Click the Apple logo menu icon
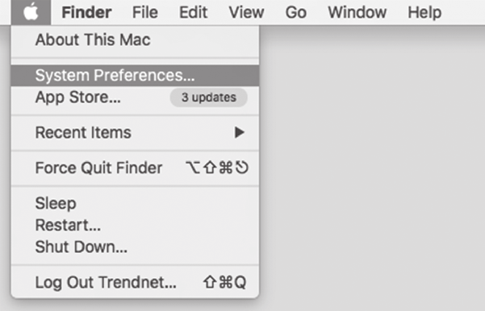The height and width of the screenshot is (311, 485). 31,12
